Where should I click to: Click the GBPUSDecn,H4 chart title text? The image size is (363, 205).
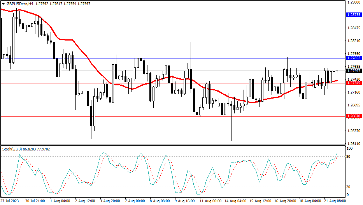click(x=19, y=4)
